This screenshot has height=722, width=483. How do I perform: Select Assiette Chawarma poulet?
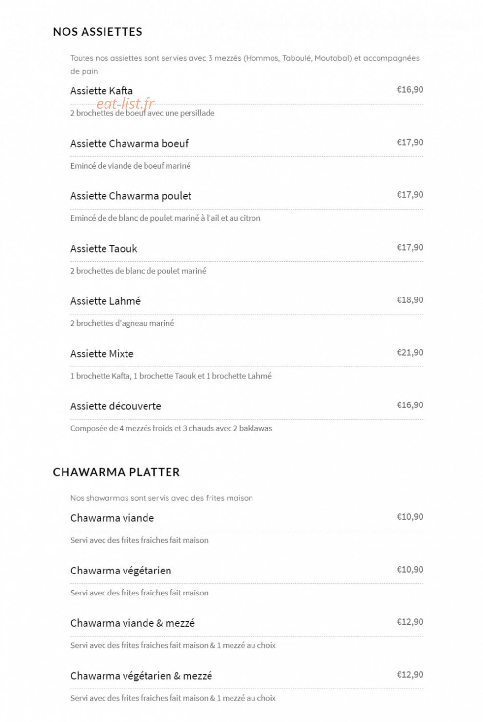point(130,196)
